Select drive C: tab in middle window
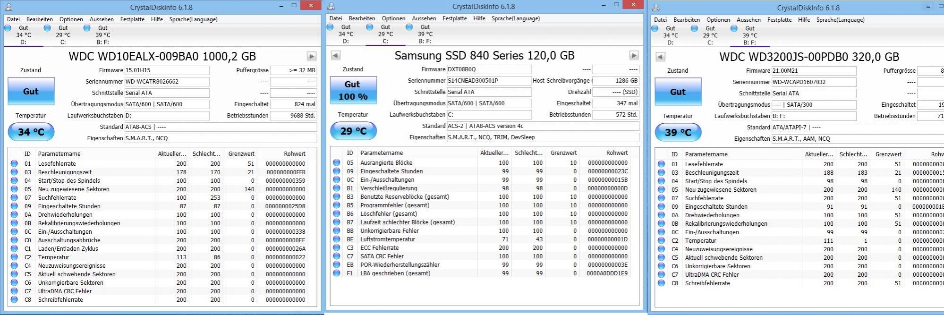The height and width of the screenshot is (315, 944). pos(385,34)
